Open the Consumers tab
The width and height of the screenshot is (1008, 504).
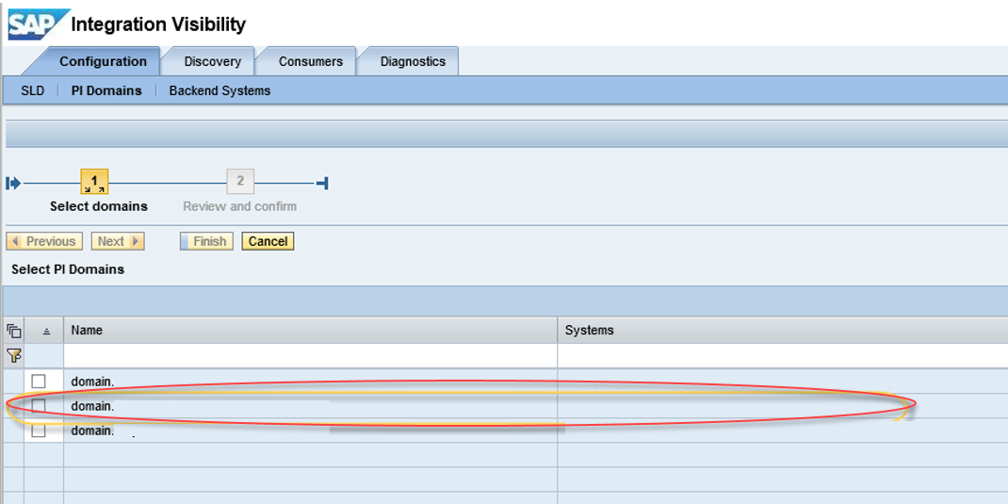(x=311, y=62)
